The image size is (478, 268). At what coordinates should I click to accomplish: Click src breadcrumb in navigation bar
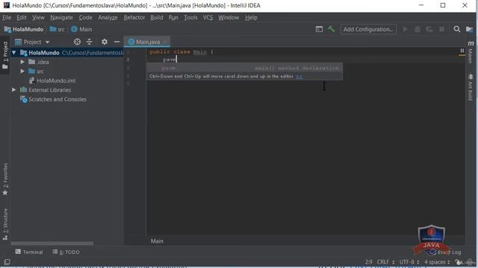[x=58, y=29]
